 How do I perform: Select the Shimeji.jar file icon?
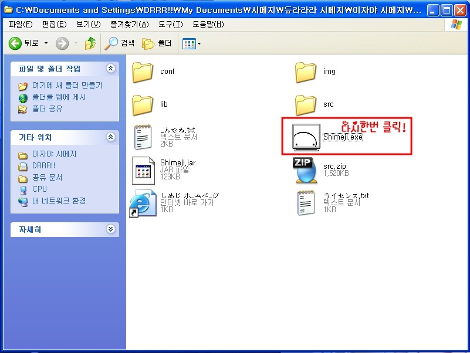click(143, 171)
